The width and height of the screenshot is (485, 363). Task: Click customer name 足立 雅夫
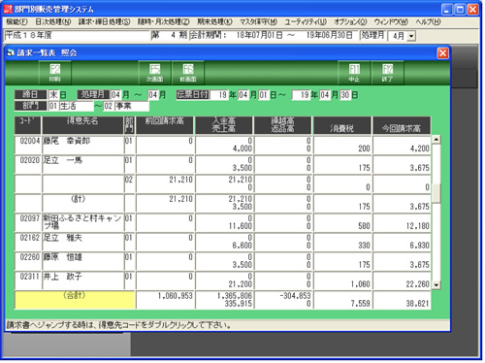click(63, 238)
